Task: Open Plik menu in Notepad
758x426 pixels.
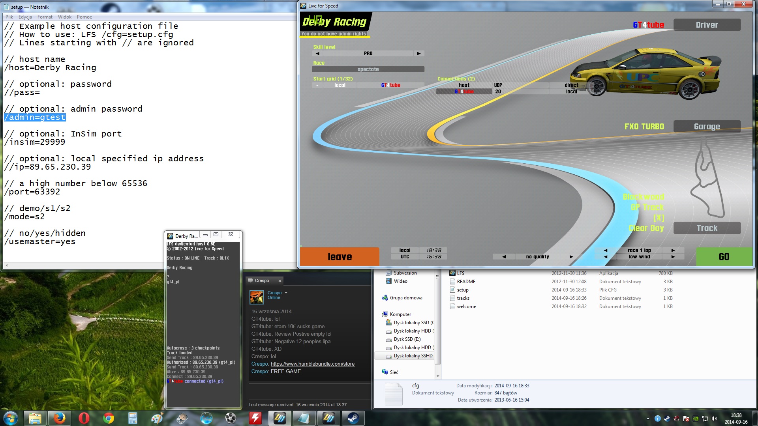Action: pos(9,17)
